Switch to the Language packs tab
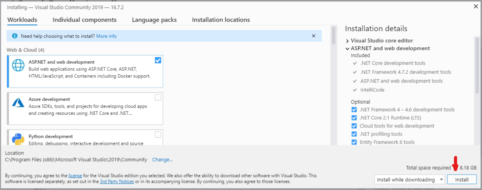 point(154,20)
